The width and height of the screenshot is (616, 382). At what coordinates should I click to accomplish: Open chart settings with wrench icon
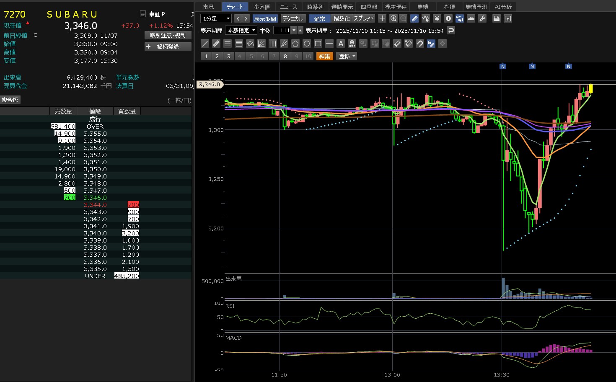pos(482,18)
